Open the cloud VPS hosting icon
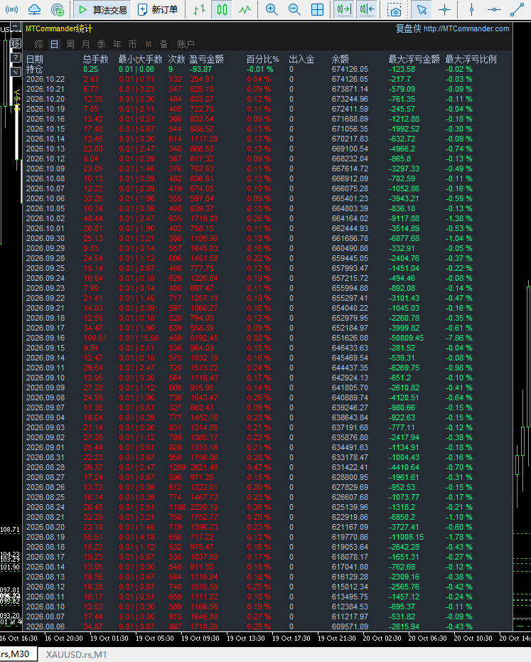Viewport: 531px width, 662px height. click(x=34, y=9)
